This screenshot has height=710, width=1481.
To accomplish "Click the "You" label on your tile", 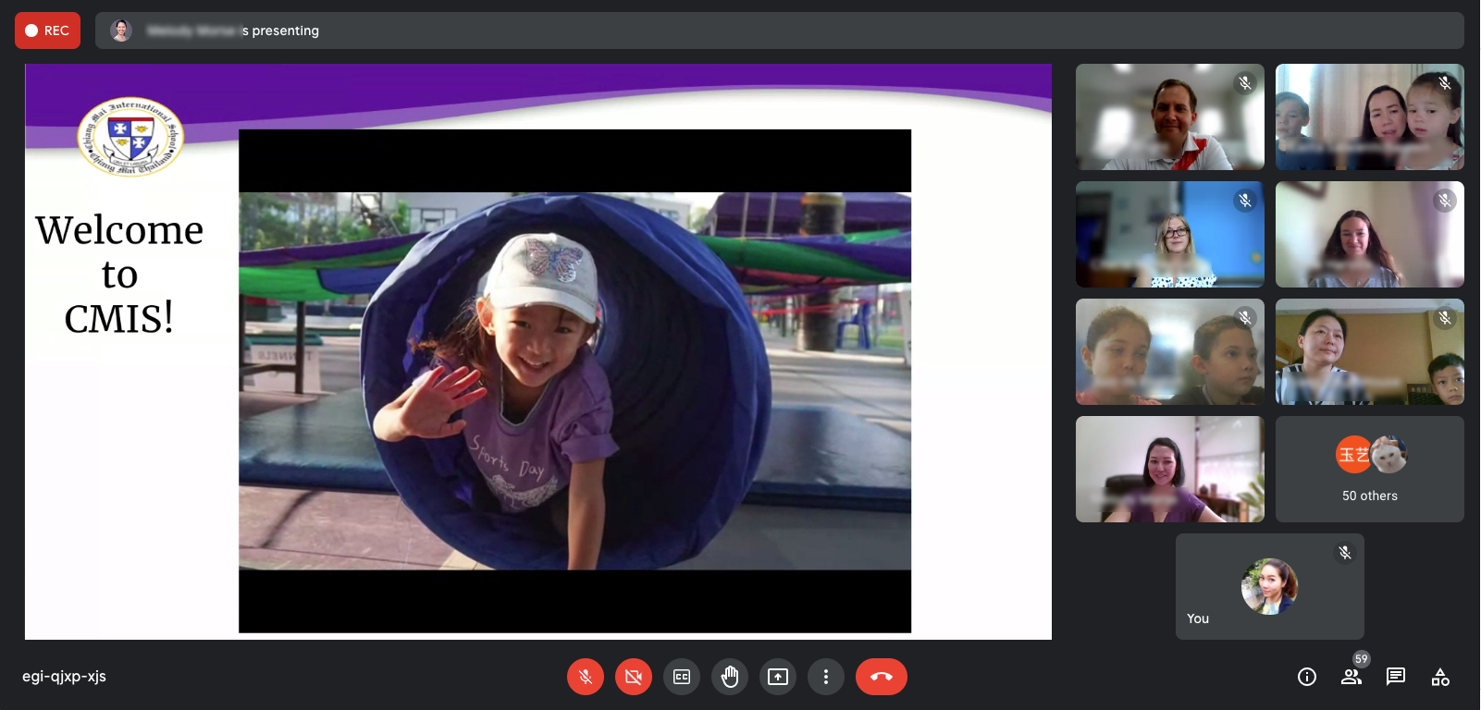I will (1198, 618).
